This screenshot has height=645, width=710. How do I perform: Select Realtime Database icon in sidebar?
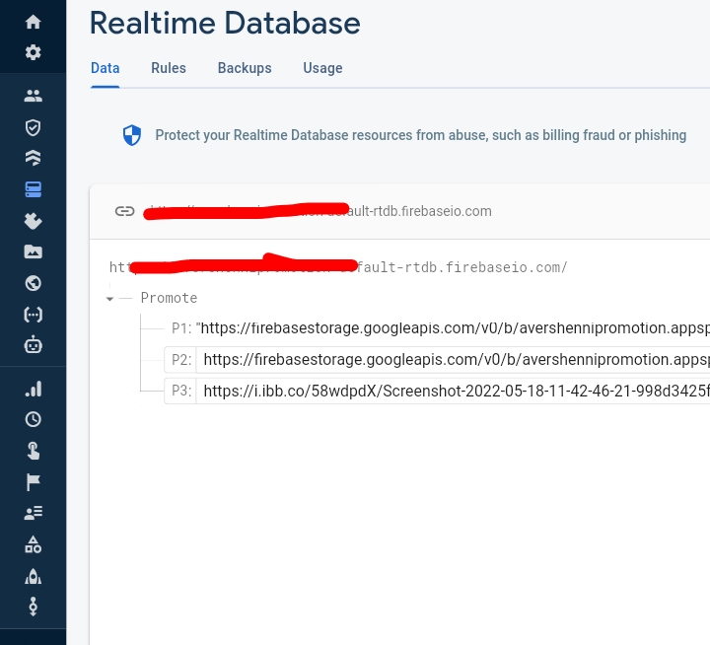[34, 189]
